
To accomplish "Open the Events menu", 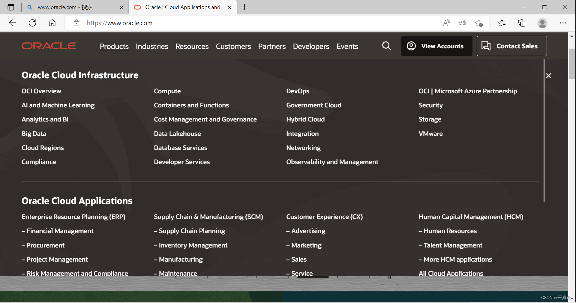I will [347, 46].
